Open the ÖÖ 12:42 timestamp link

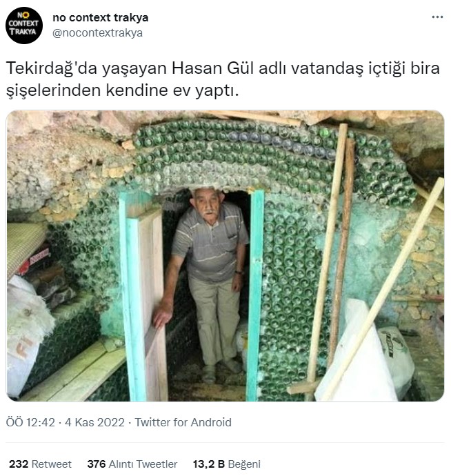[x=30, y=422]
